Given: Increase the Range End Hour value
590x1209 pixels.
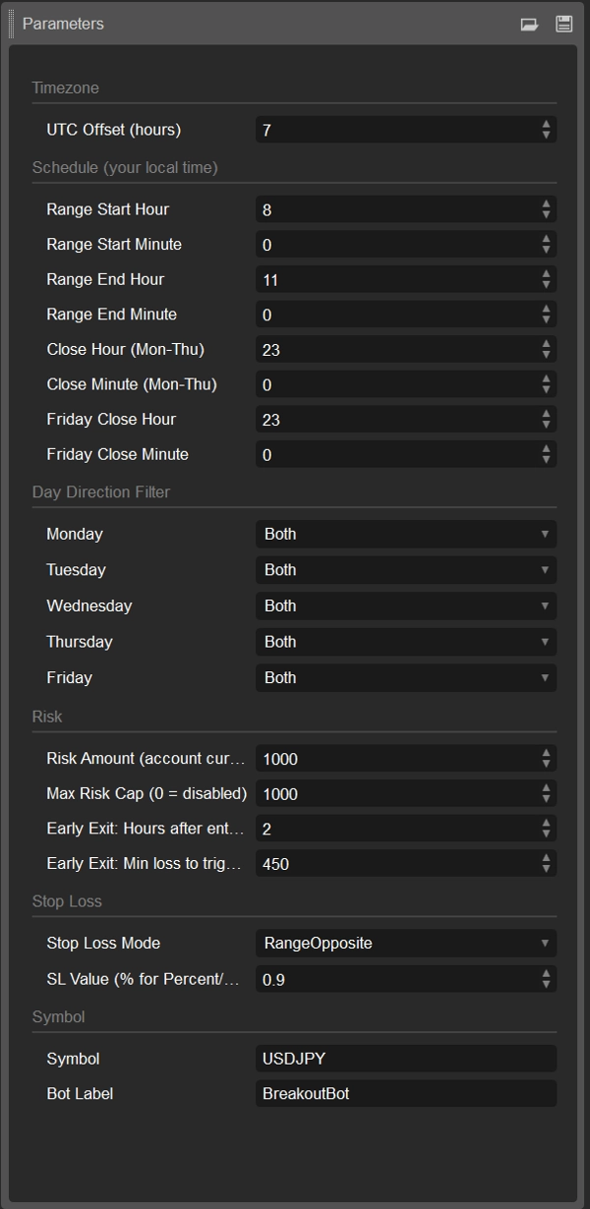Looking at the screenshot, I should (x=546, y=274).
